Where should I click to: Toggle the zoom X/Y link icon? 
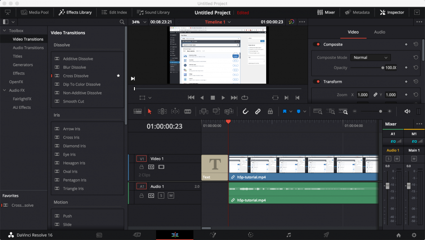375,95
